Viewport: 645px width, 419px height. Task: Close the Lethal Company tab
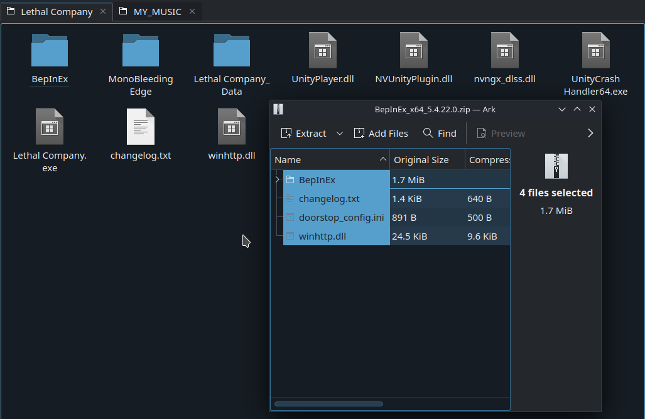click(x=103, y=11)
